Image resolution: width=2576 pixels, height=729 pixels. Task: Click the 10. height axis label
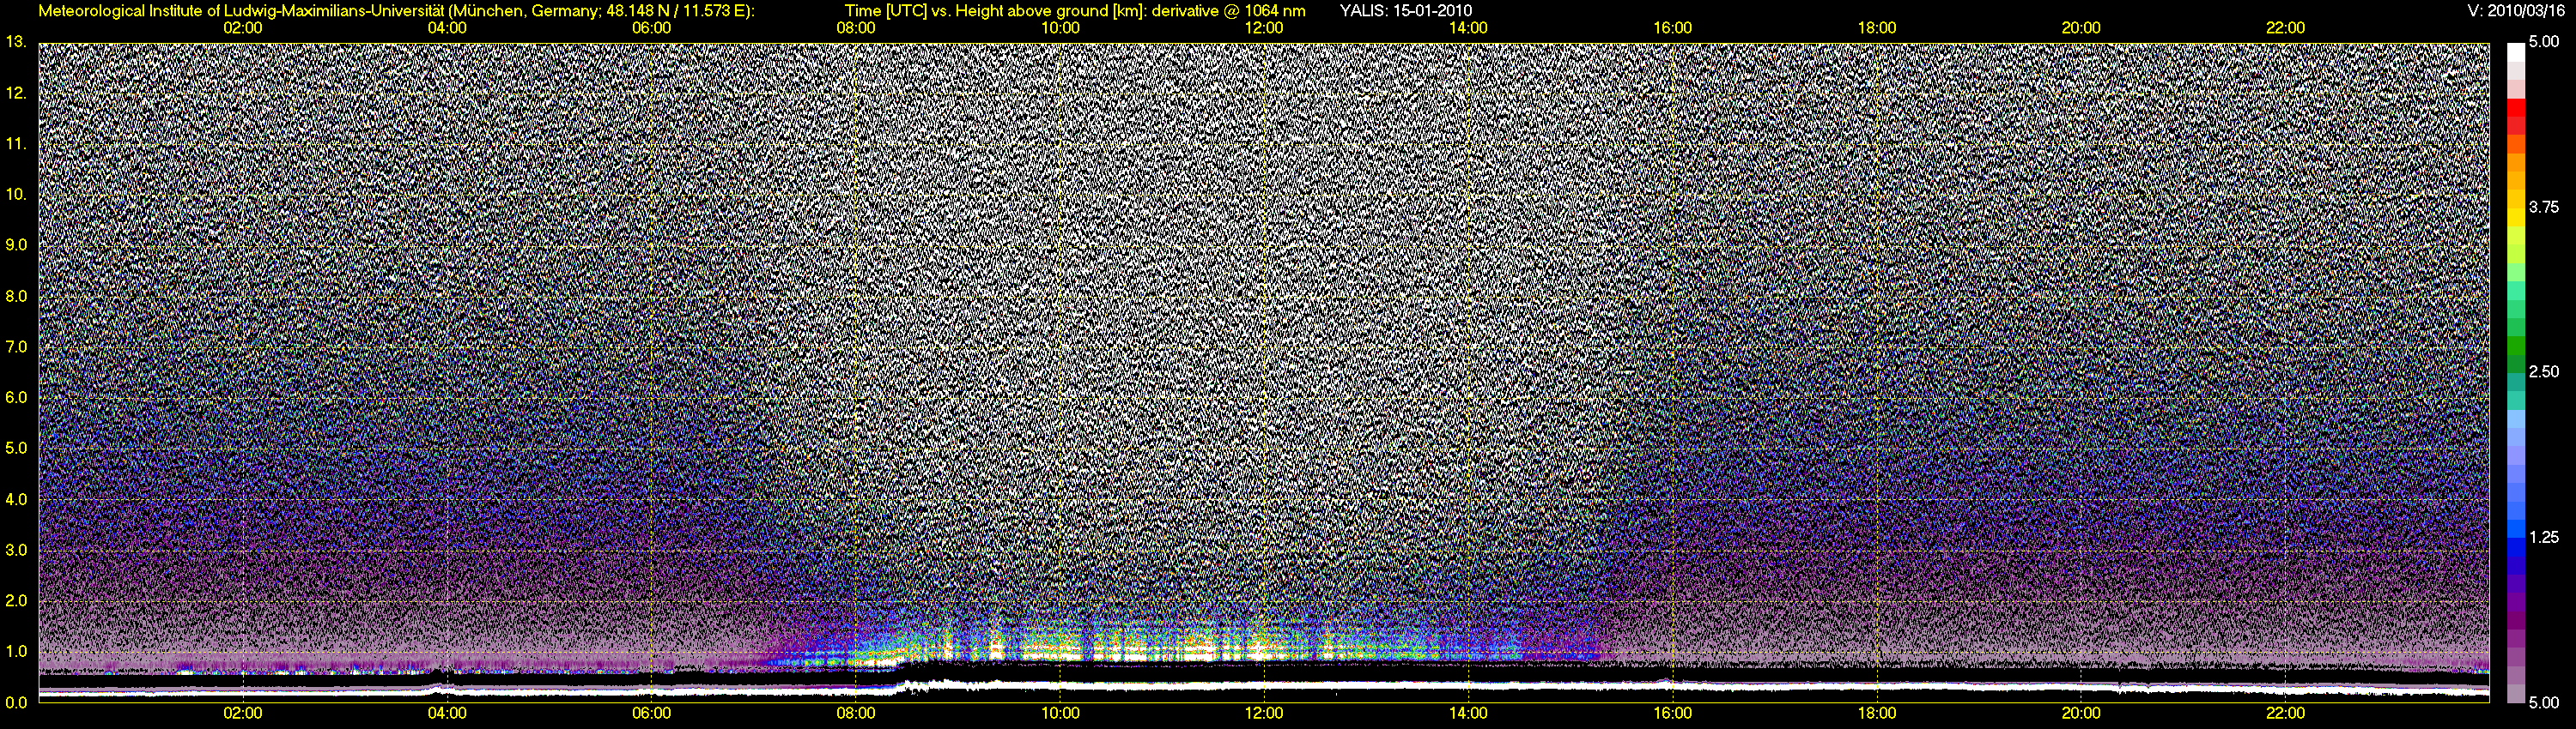16,194
